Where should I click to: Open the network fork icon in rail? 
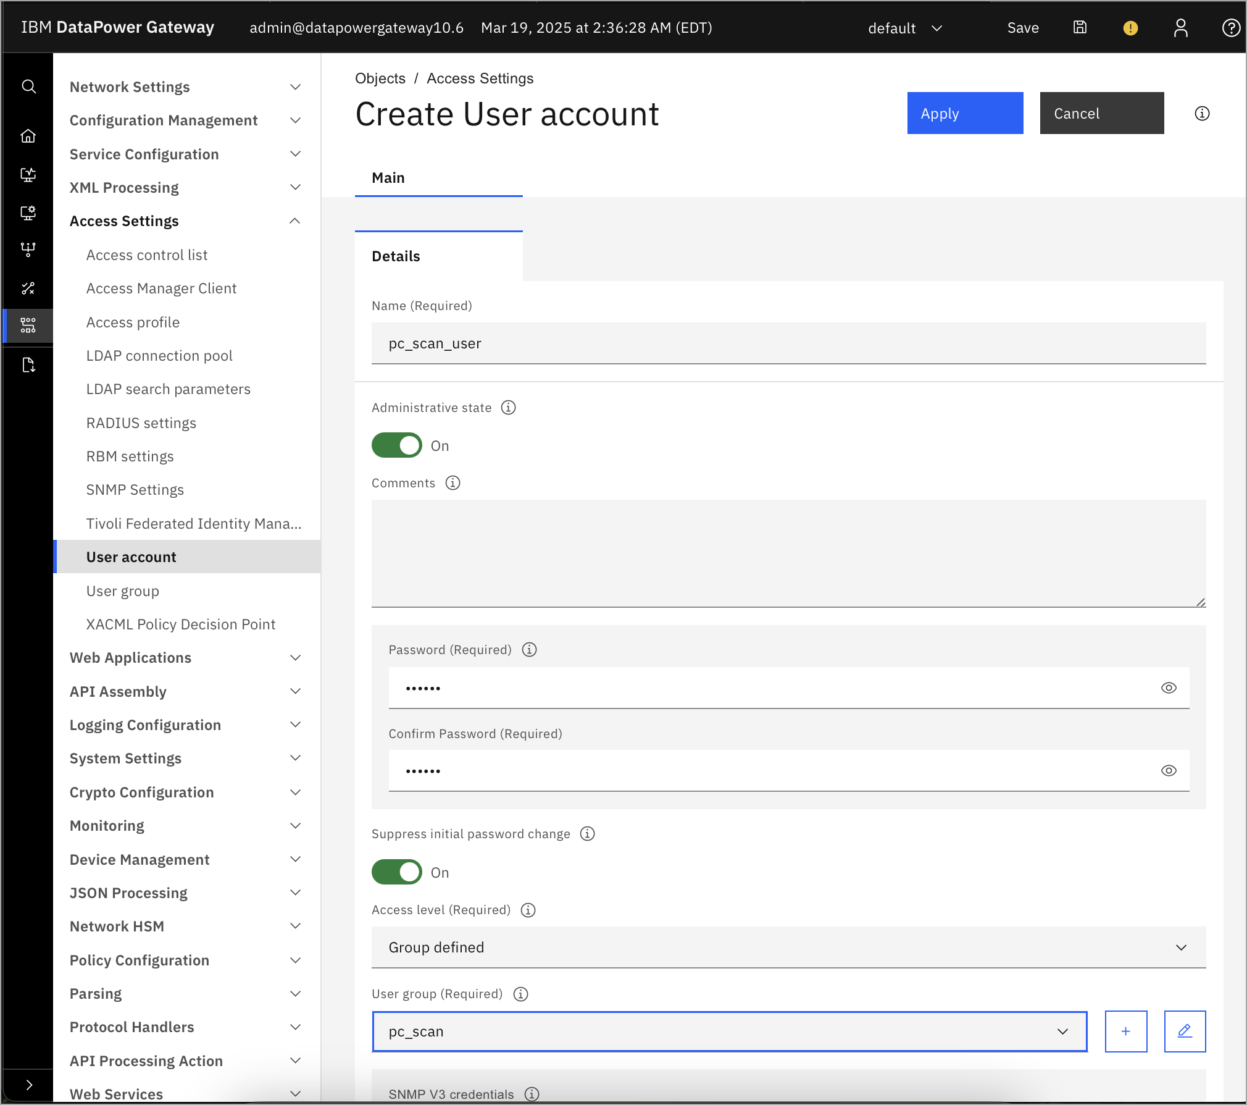28,250
